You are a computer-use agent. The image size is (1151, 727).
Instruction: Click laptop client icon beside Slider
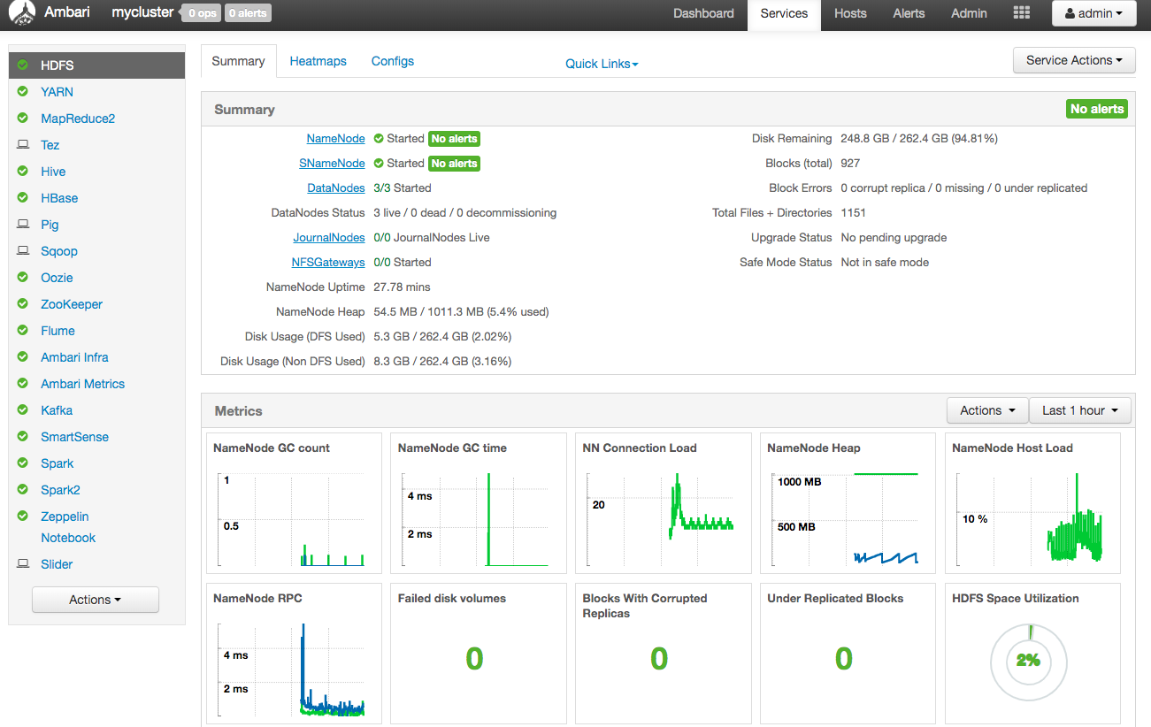pyautogui.click(x=22, y=564)
